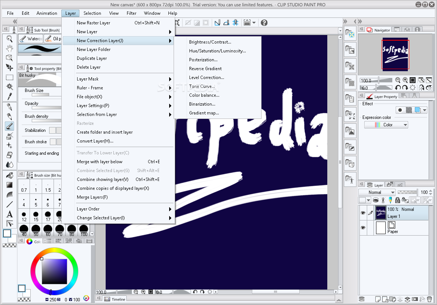Hide Paper layer using eye icon
The width and height of the screenshot is (437, 305).
click(x=363, y=227)
